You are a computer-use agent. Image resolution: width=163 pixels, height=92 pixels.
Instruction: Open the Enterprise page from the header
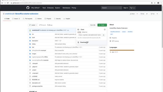(50, 8)
